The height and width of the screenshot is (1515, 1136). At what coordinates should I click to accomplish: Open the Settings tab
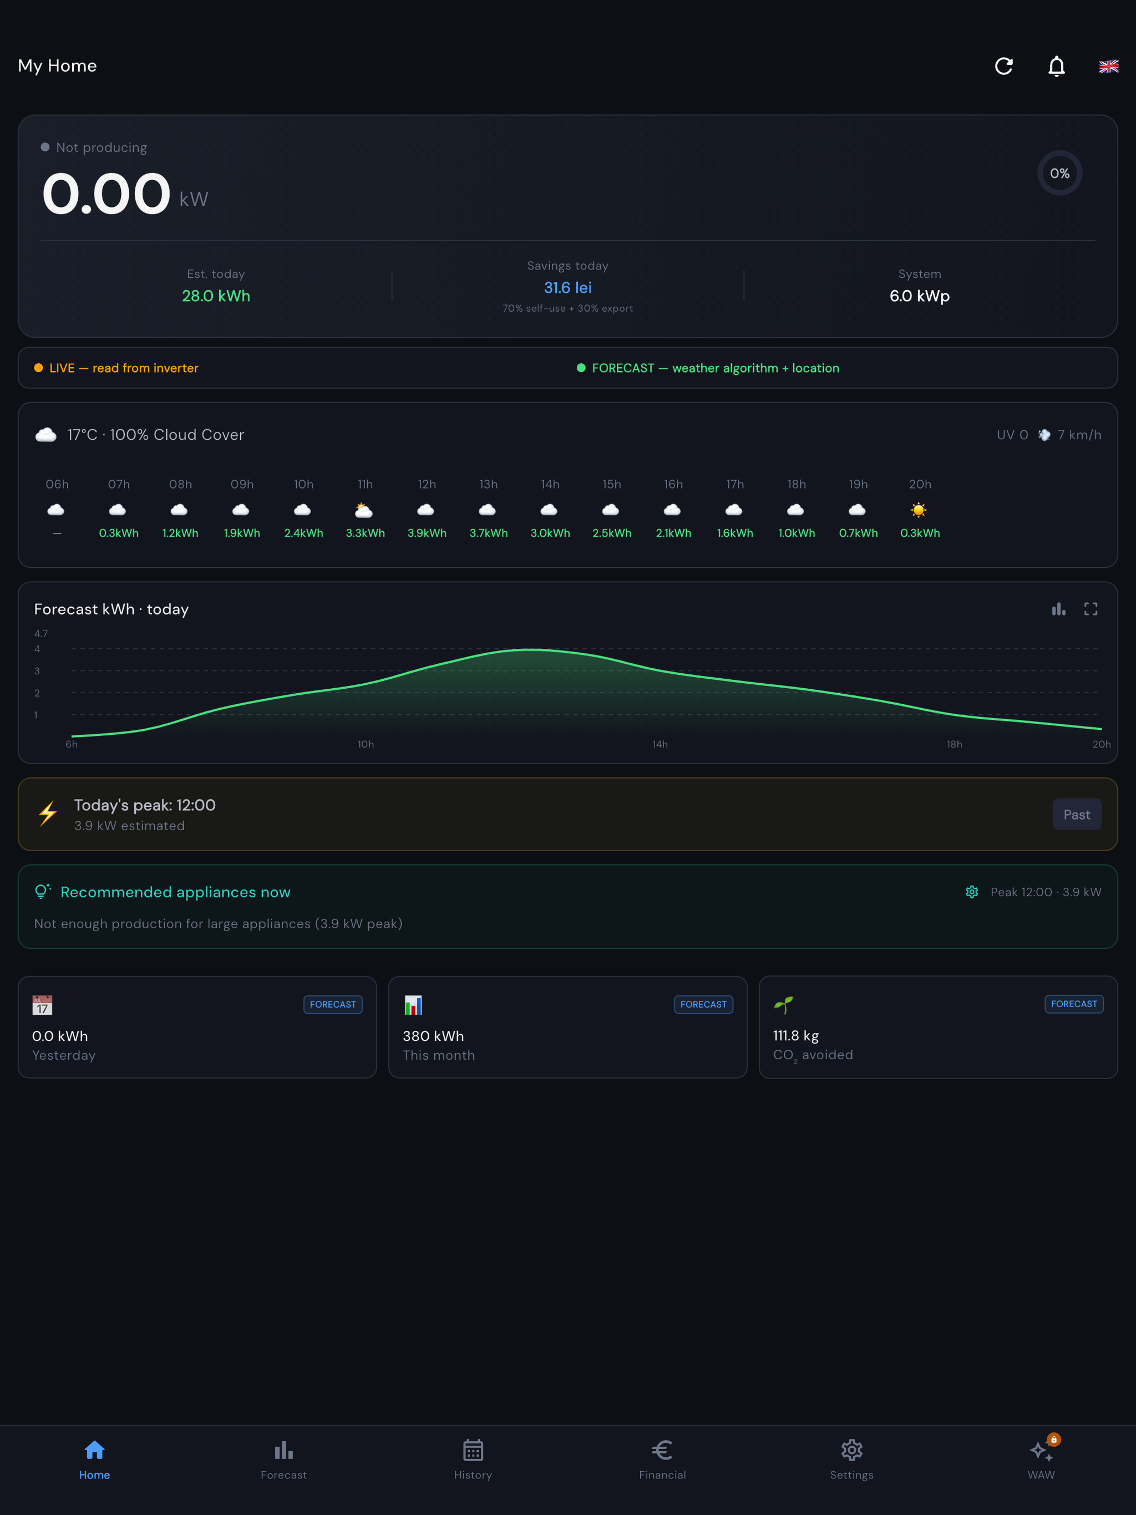(851, 1460)
